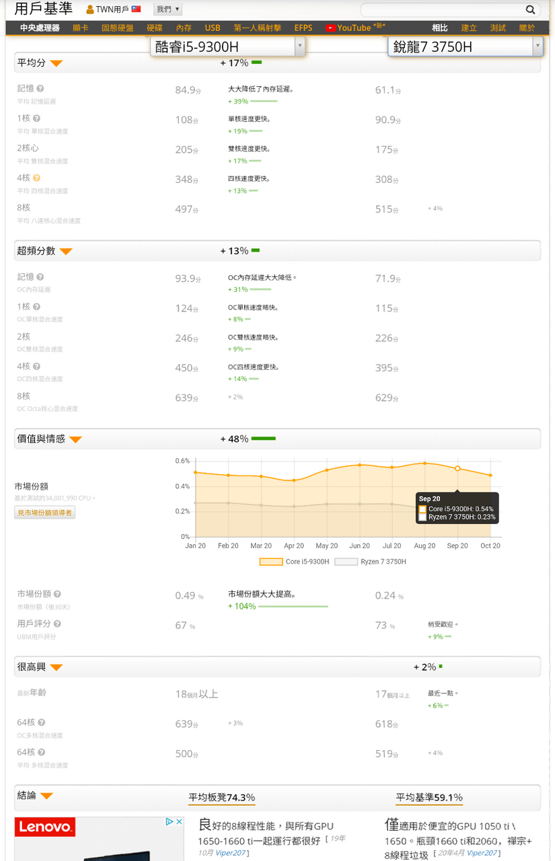Open the 相比 compare menu item
555x861 pixels.
tap(440, 28)
